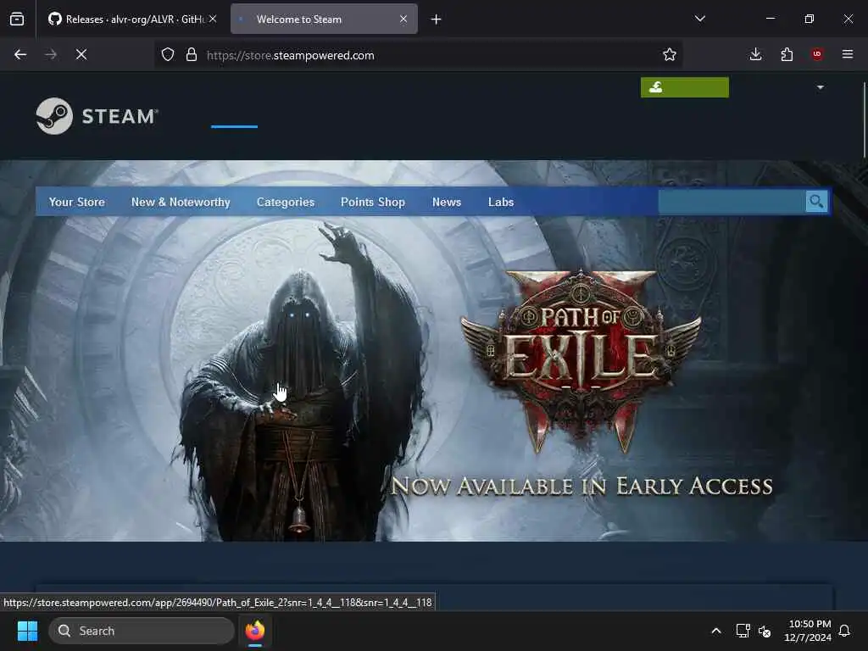Image resolution: width=868 pixels, height=651 pixels.
Task: Open the list all tabs chevron
Action: [x=699, y=19]
